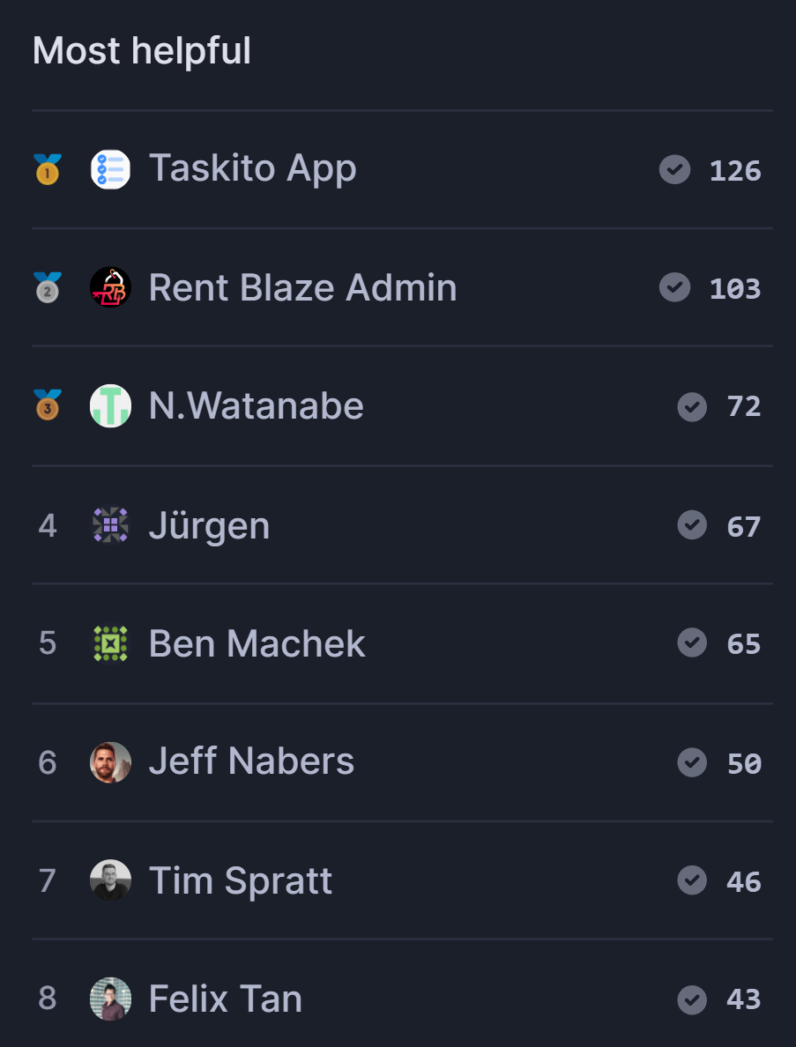
Task: Click Jürgen's purple pixel avatar
Action: [x=111, y=525]
